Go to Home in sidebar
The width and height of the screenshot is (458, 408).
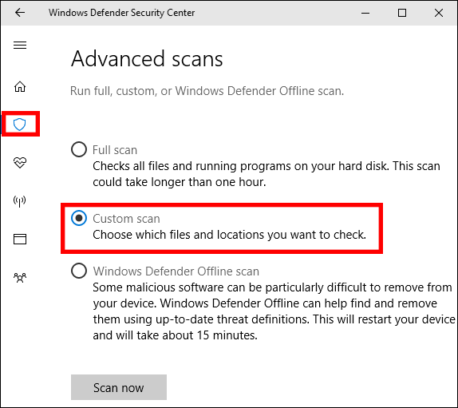tap(20, 87)
